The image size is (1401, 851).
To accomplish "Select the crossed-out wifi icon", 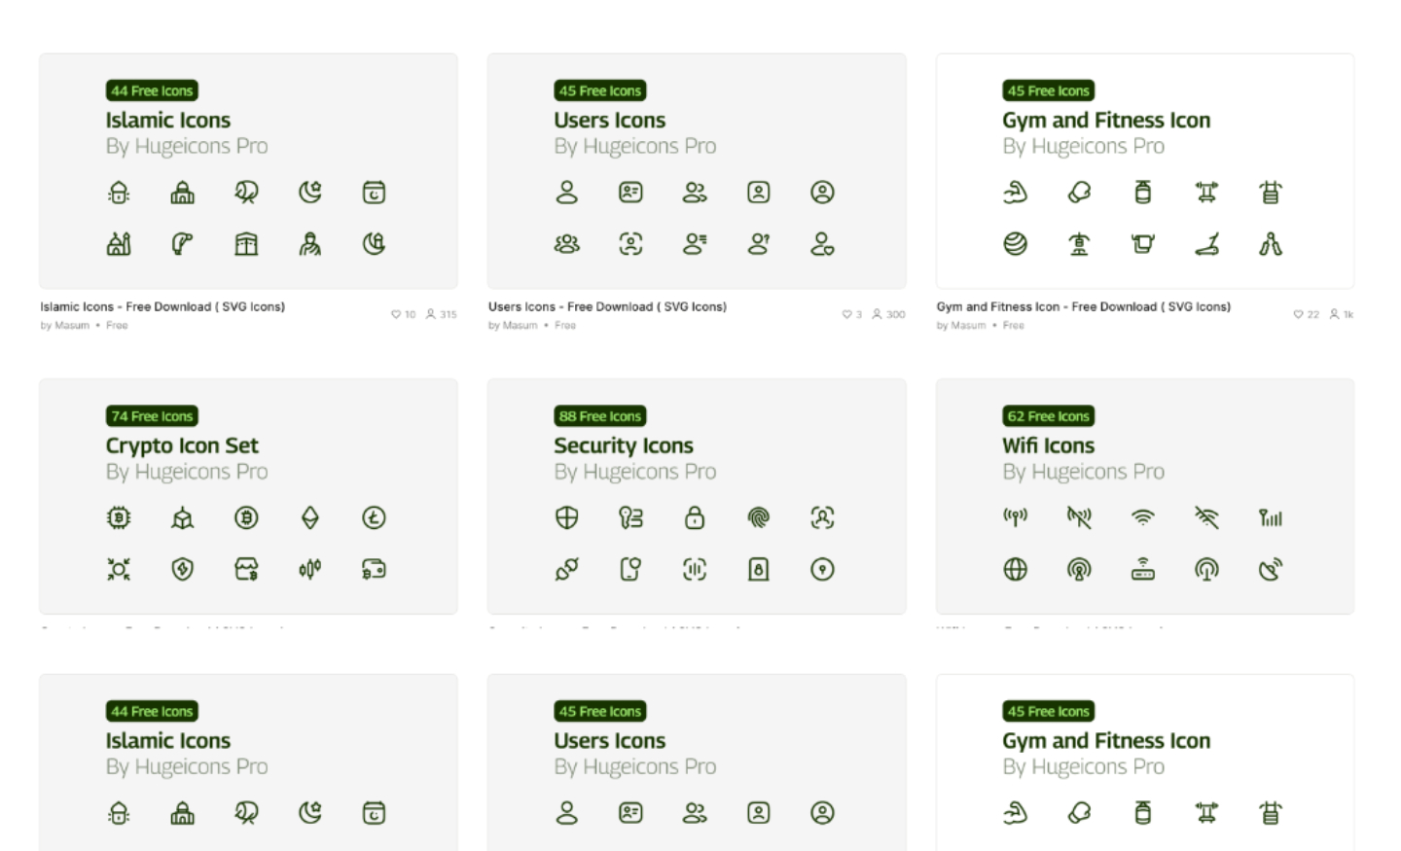I will pyautogui.click(x=1206, y=518).
